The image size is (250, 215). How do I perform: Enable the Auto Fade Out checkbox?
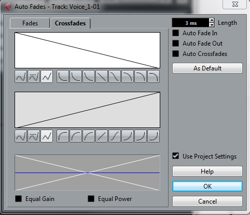pos(176,44)
